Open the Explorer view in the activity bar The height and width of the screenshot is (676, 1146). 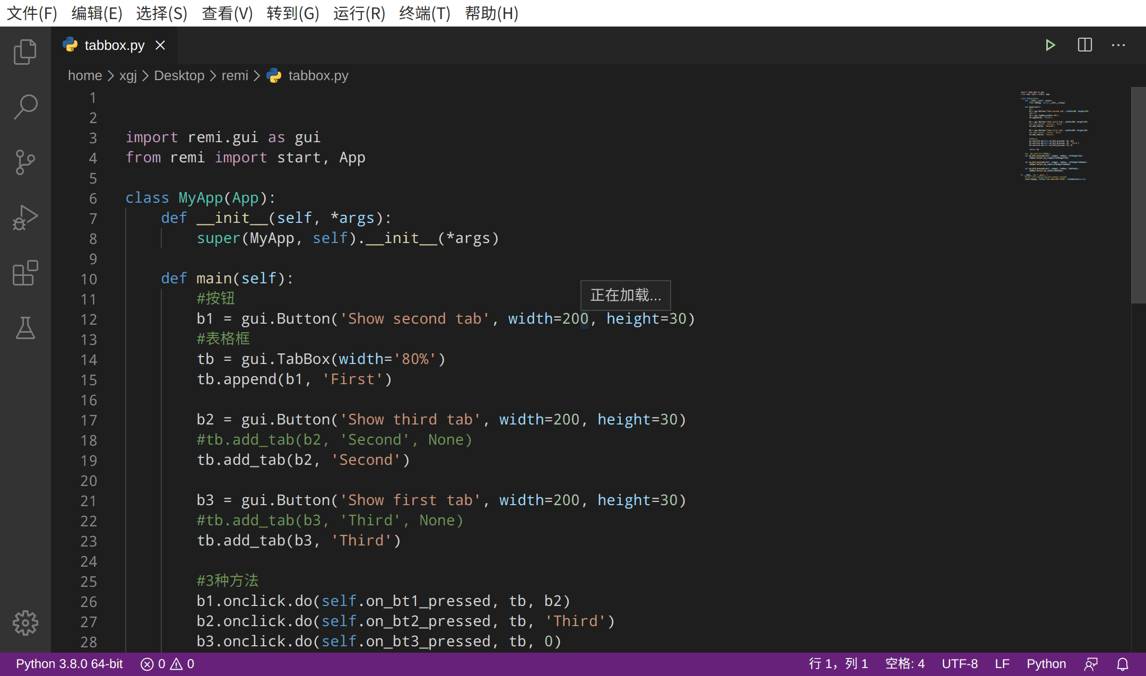25,51
